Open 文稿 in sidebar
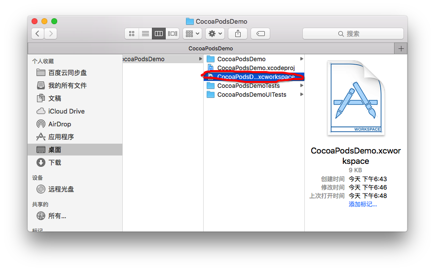This screenshot has width=435, height=271. click(75, 98)
